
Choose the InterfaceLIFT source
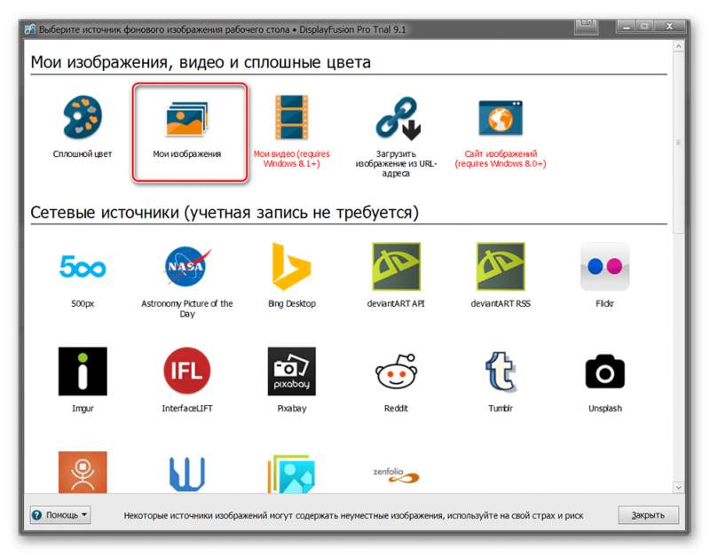[x=187, y=371]
